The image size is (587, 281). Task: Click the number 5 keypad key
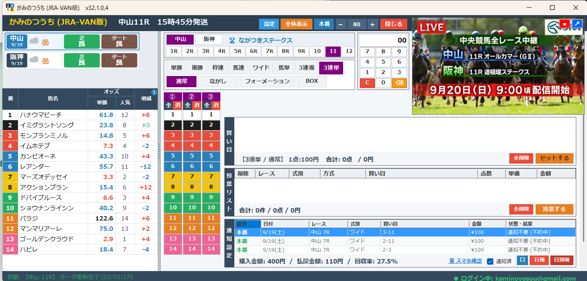tap(383, 62)
